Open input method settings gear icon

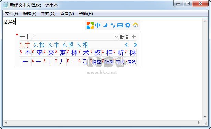(128, 25)
